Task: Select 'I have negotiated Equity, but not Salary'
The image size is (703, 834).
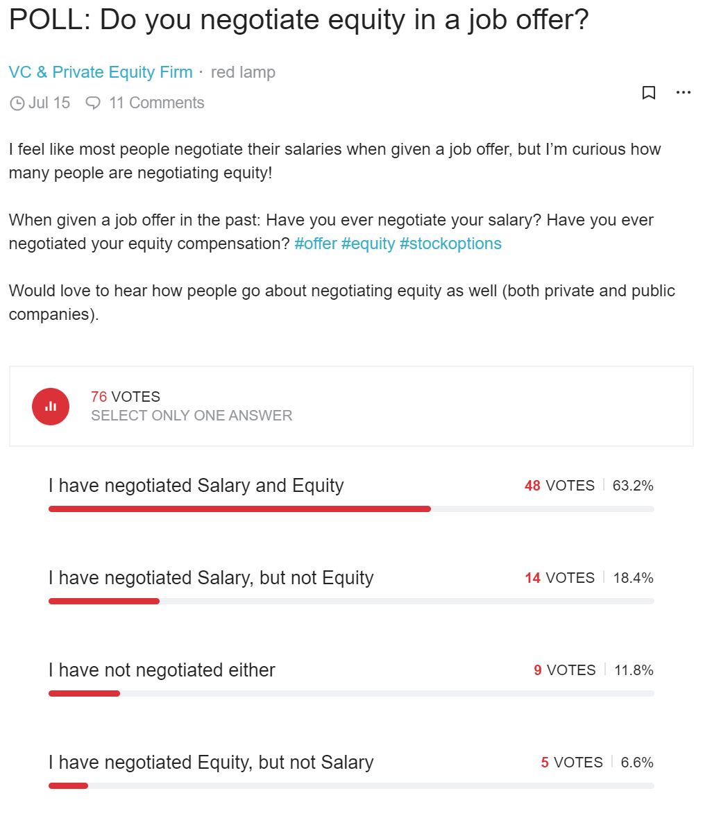Action: click(210, 762)
